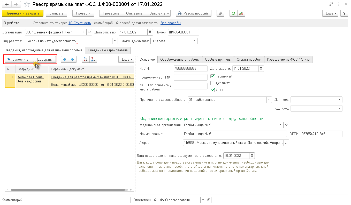This screenshot has height=205, width=351.
Task: Toggle the первичный checkbox
Action: pos(213,76)
